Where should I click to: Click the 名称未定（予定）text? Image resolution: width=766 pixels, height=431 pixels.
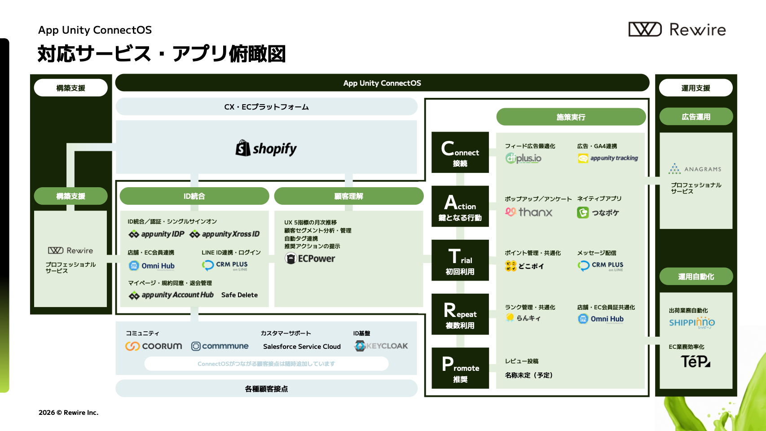pyautogui.click(x=529, y=375)
